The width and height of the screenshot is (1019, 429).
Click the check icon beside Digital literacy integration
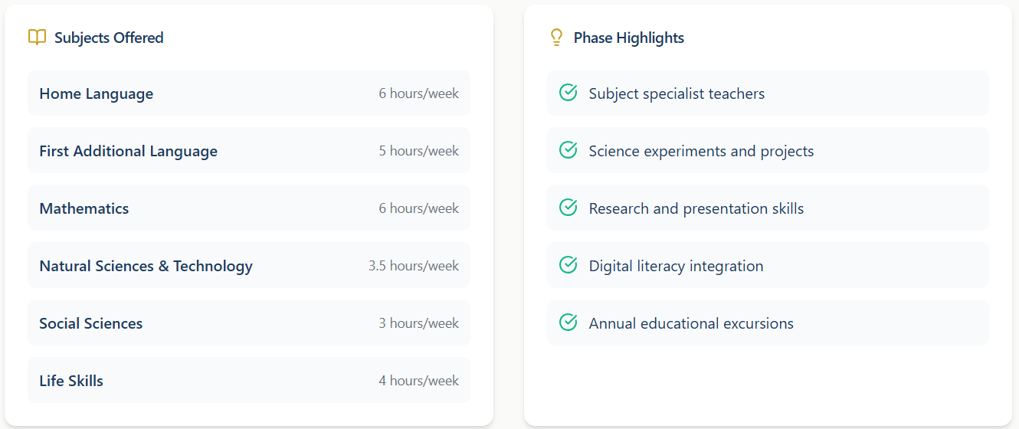(x=568, y=265)
